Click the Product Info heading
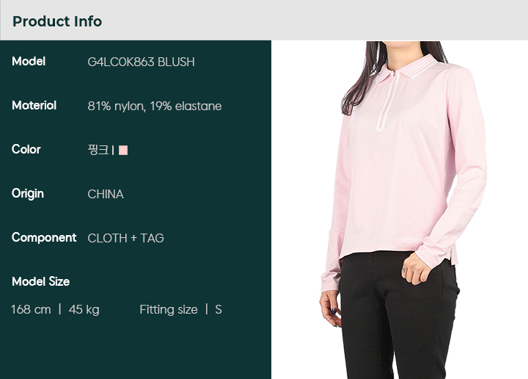The image size is (528, 379). coord(57,21)
